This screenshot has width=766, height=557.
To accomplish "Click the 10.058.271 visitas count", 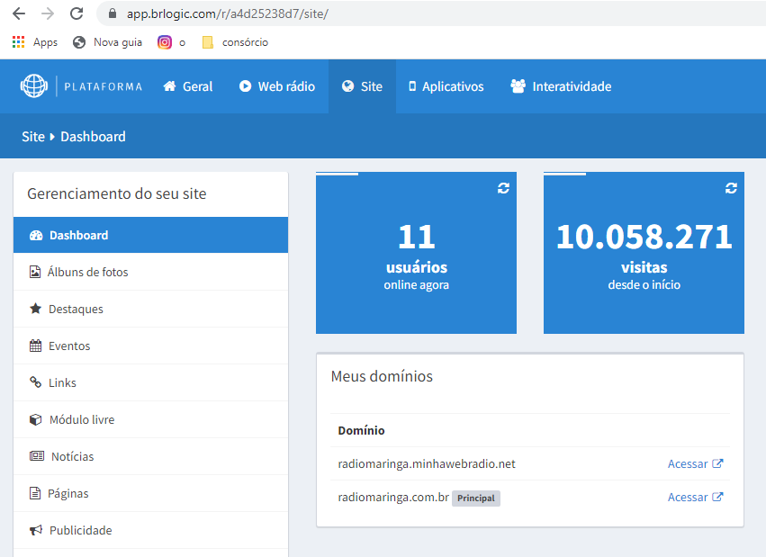I will click(644, 237).
